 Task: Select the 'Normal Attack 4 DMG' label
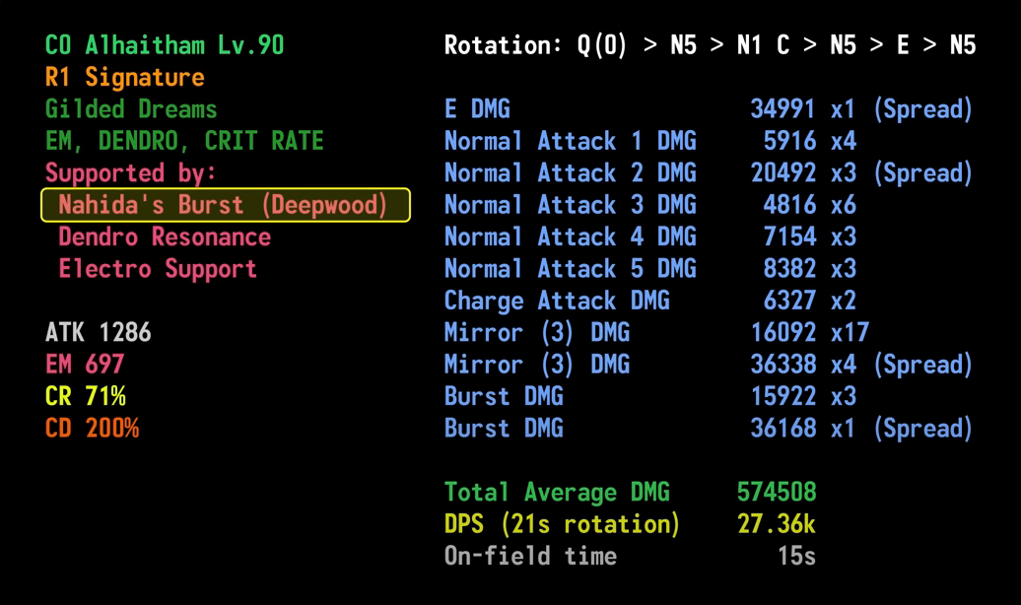[570, 237]
